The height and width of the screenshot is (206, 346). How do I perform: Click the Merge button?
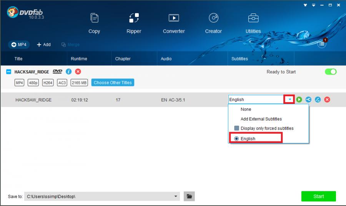(70, 45)
